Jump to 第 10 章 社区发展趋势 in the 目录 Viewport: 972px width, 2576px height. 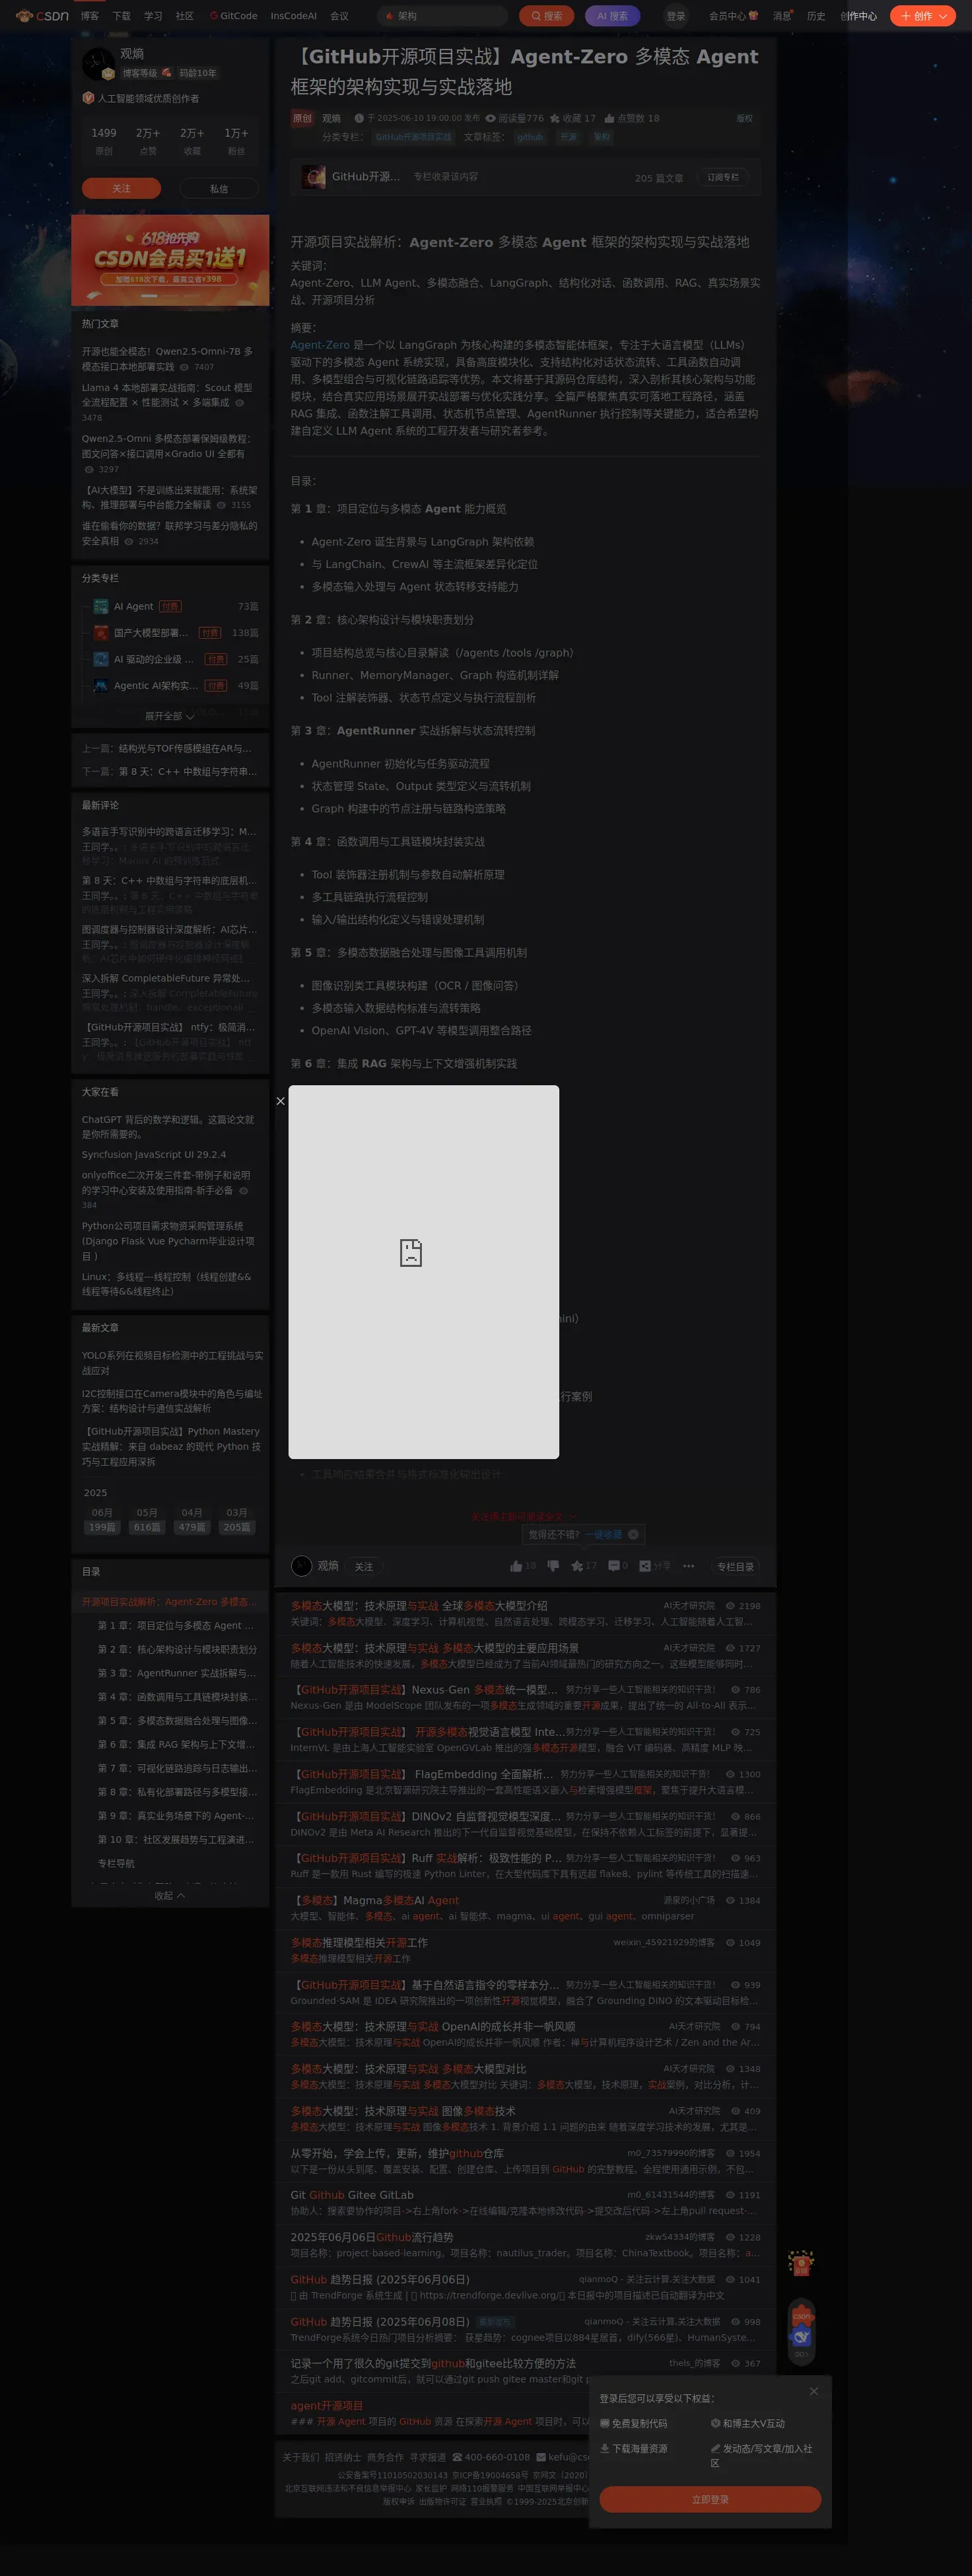(x=176, y=1839)
